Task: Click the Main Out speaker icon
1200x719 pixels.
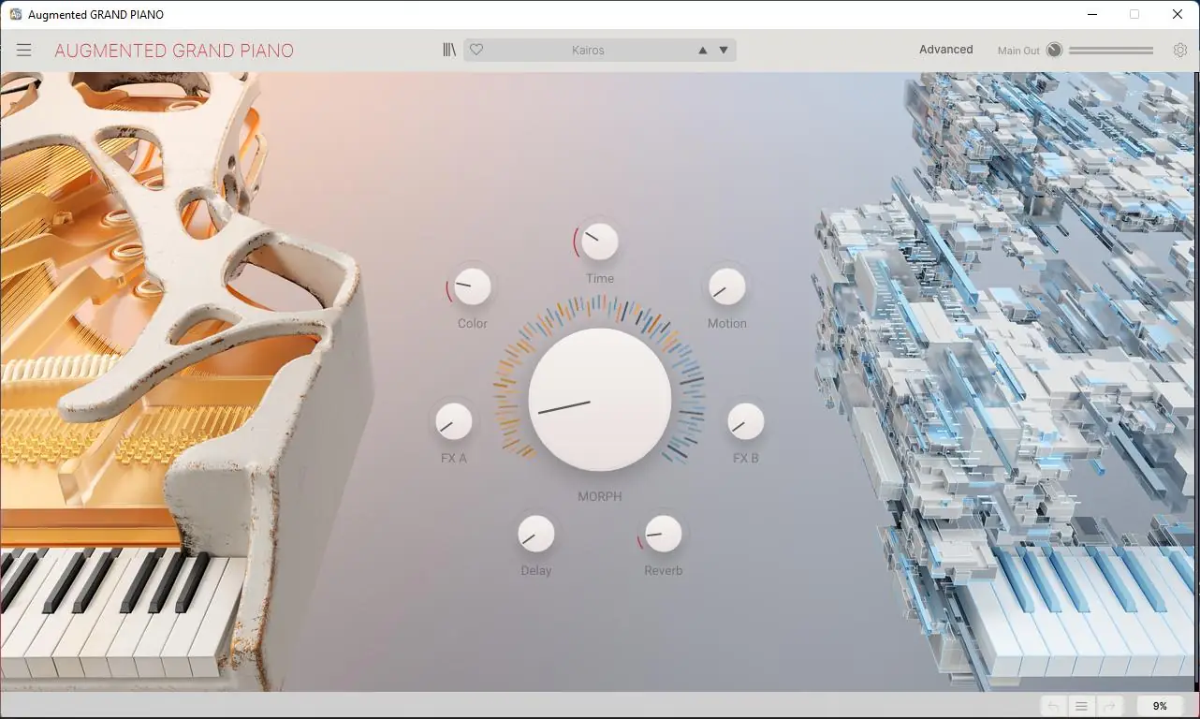Action: [x=1055, y=50]
